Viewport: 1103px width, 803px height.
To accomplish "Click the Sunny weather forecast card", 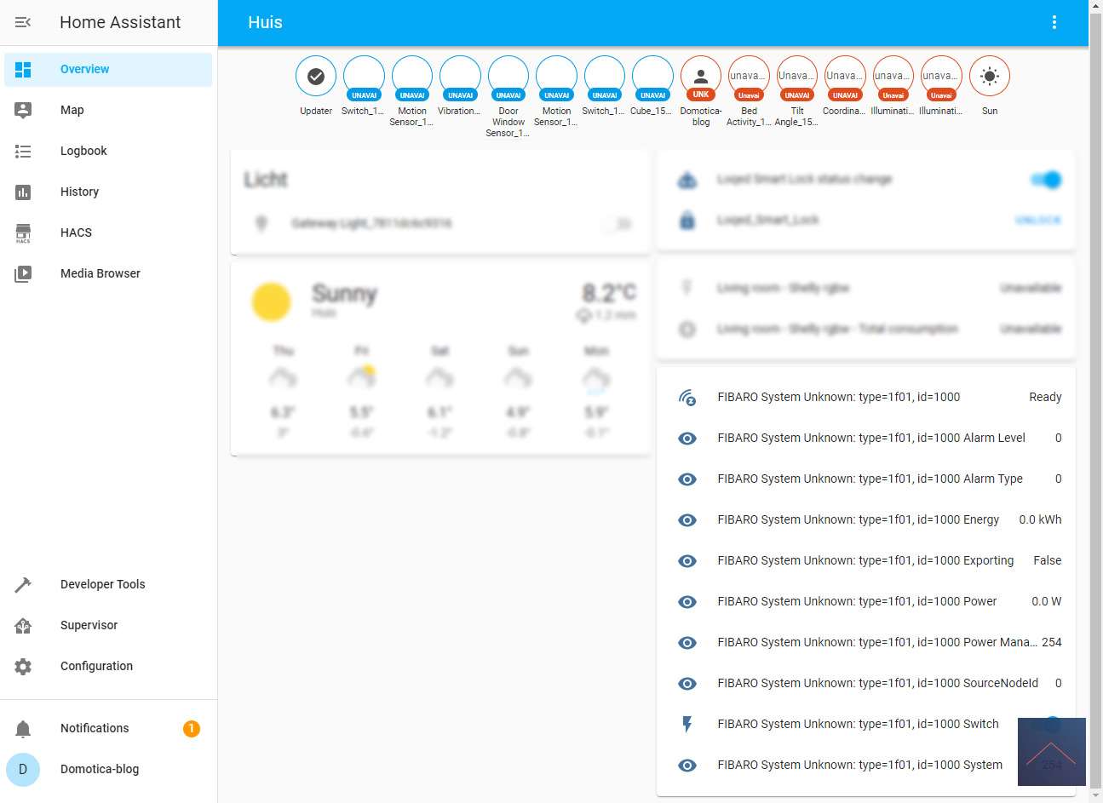I will (x=440, y=358).
